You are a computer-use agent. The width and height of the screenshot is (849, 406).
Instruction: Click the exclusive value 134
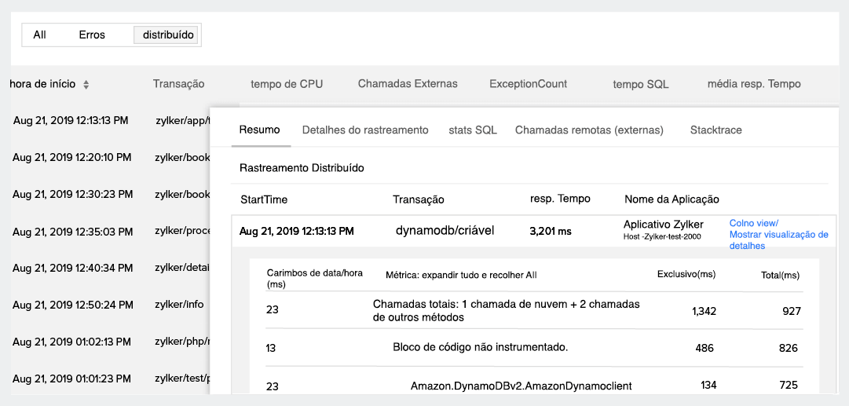point(708,385)
